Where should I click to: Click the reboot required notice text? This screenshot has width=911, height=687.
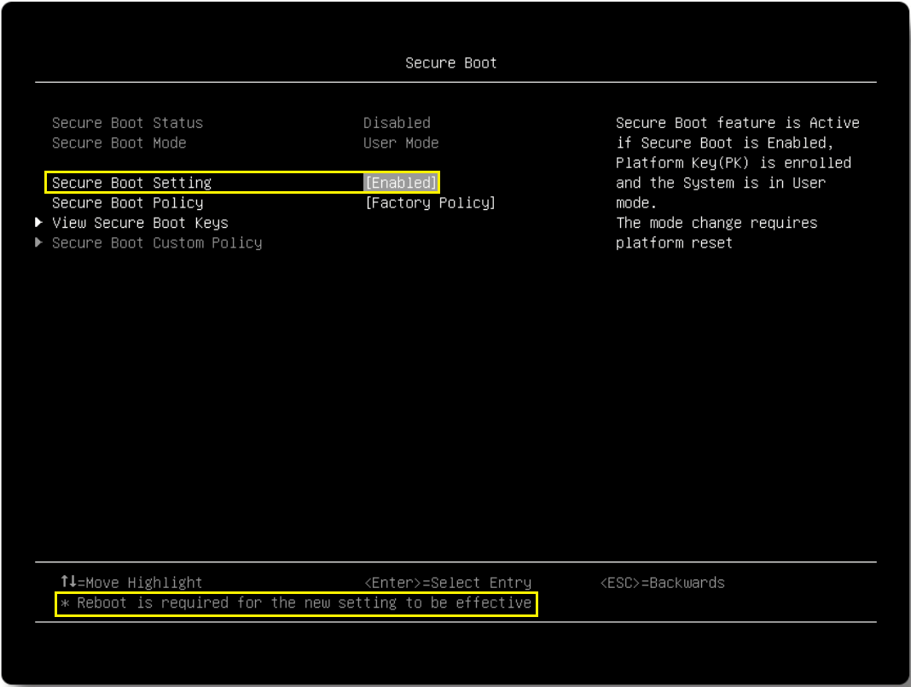coord(296,603)
